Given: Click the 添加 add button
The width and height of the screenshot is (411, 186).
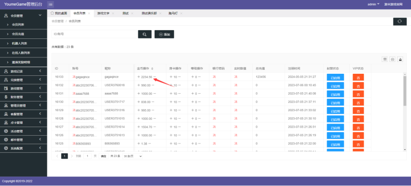Looking at the screenshot, I should coord(164,34).
